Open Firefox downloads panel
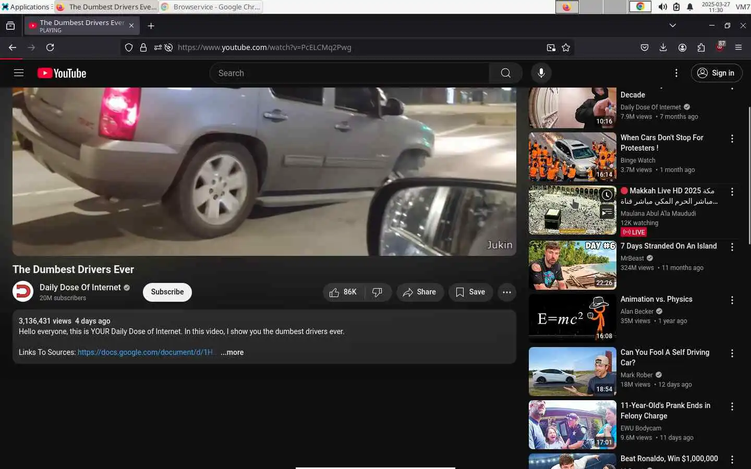 click(663, 47)
